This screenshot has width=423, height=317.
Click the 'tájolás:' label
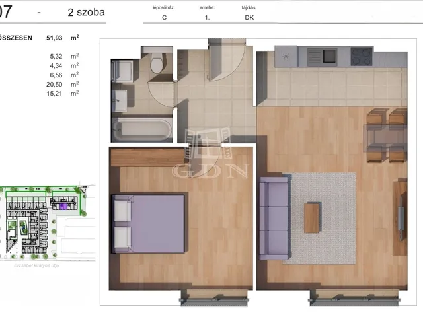(x=249, y=7)
